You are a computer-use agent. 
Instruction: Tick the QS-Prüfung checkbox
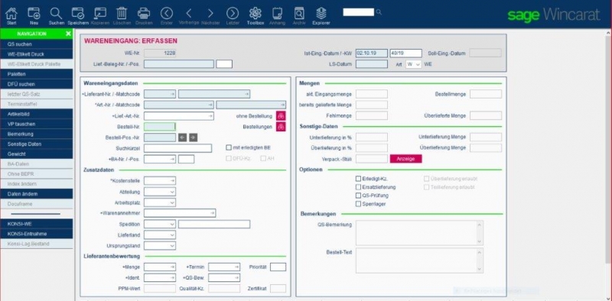pos(358,196)
